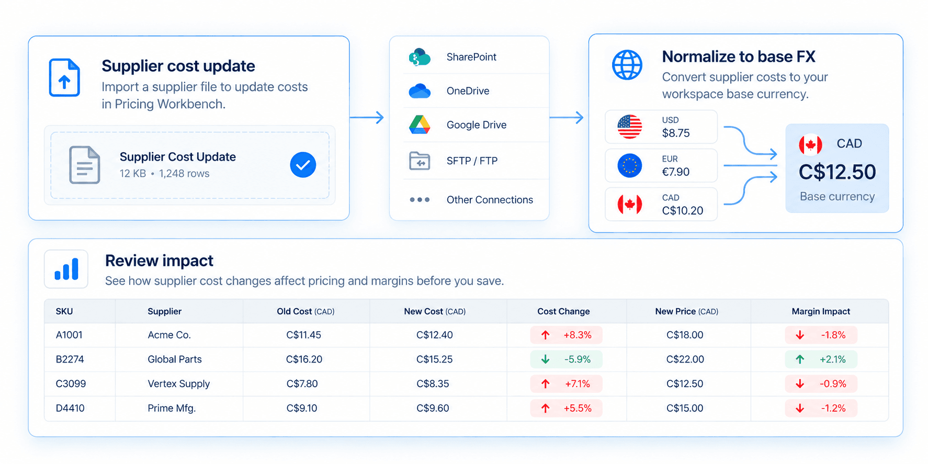This screenshot has height=464, width=928.
Task: Click the Global Parts supplier cell
Action: [x=175, y=359]
